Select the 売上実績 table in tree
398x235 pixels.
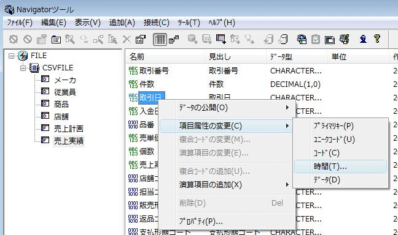(69, 141)
